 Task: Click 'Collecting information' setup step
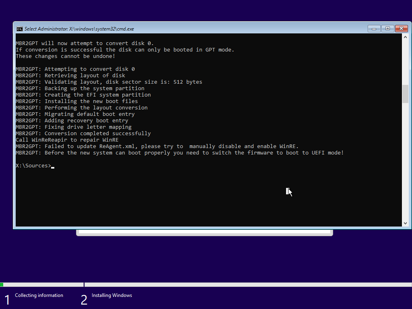pos(39,295)
